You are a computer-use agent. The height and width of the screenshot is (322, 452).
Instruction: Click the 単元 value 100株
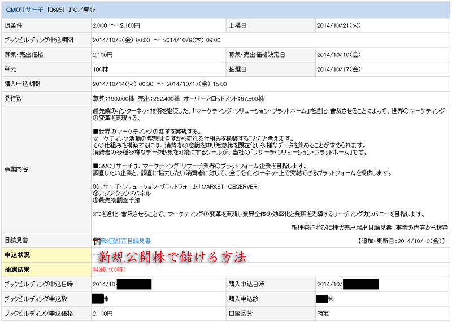click(101, 69)
